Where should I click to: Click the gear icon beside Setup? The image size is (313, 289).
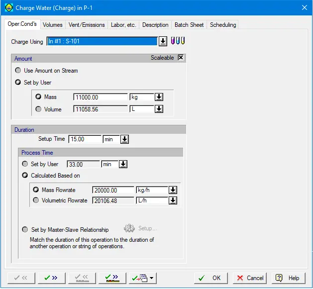[x=129, y=229]
